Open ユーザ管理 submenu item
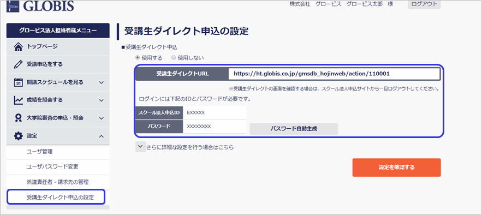 pos(58,152)
